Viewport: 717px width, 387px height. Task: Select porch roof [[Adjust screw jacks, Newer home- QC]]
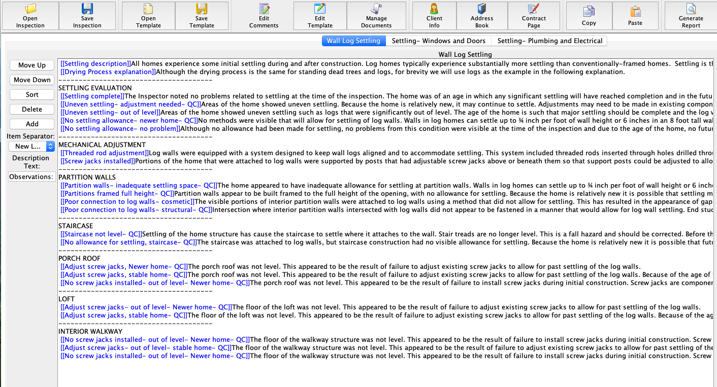(x=124, y=266)
